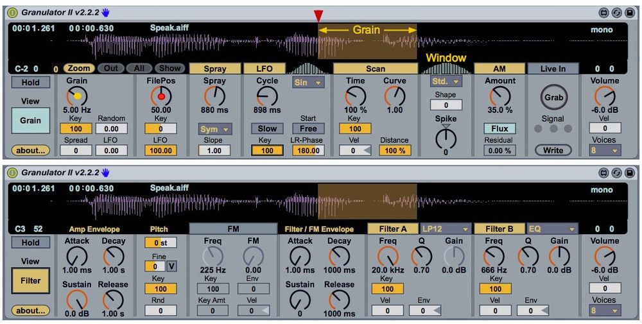Toggle the Filter B header

coord(499,228)
